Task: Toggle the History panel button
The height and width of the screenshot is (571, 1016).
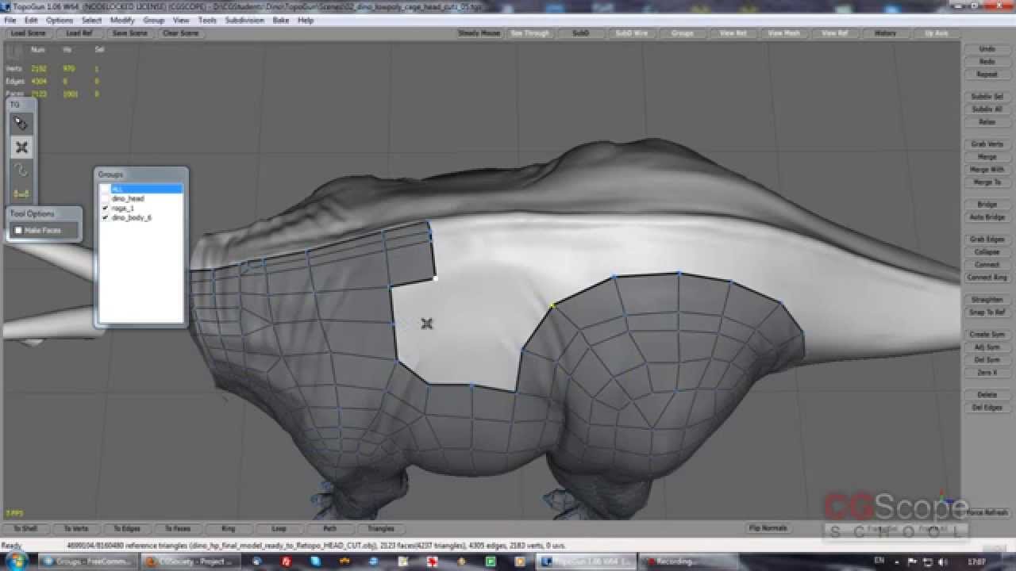Action: click(886, 33)
